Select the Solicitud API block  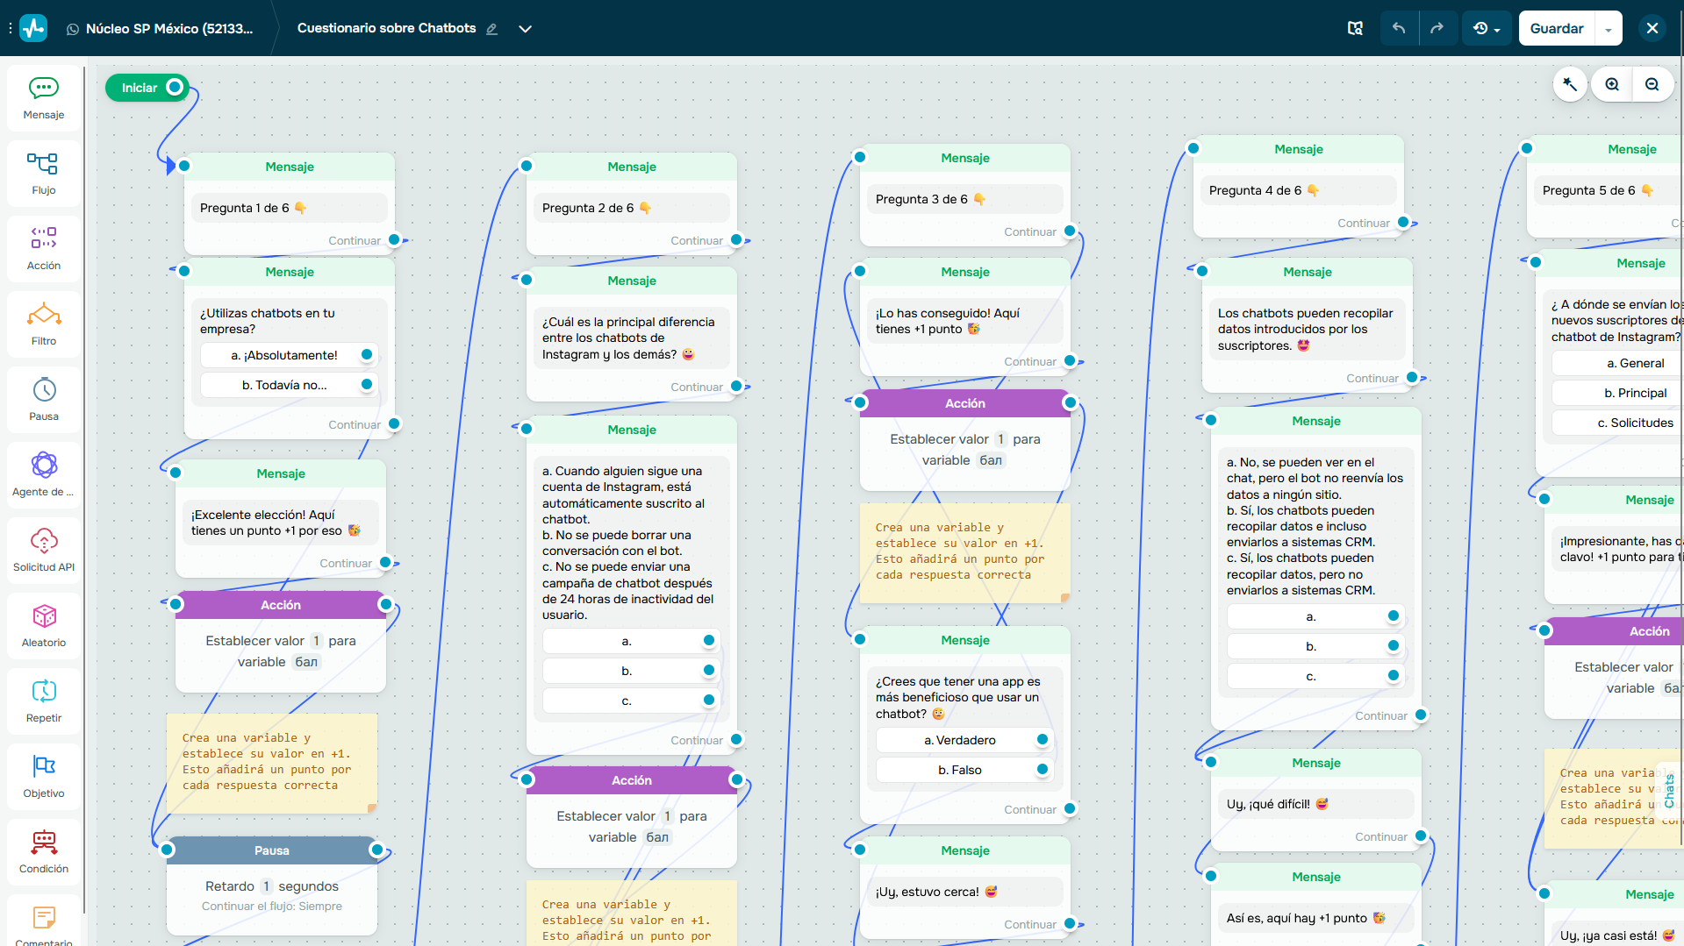point(44,550)
